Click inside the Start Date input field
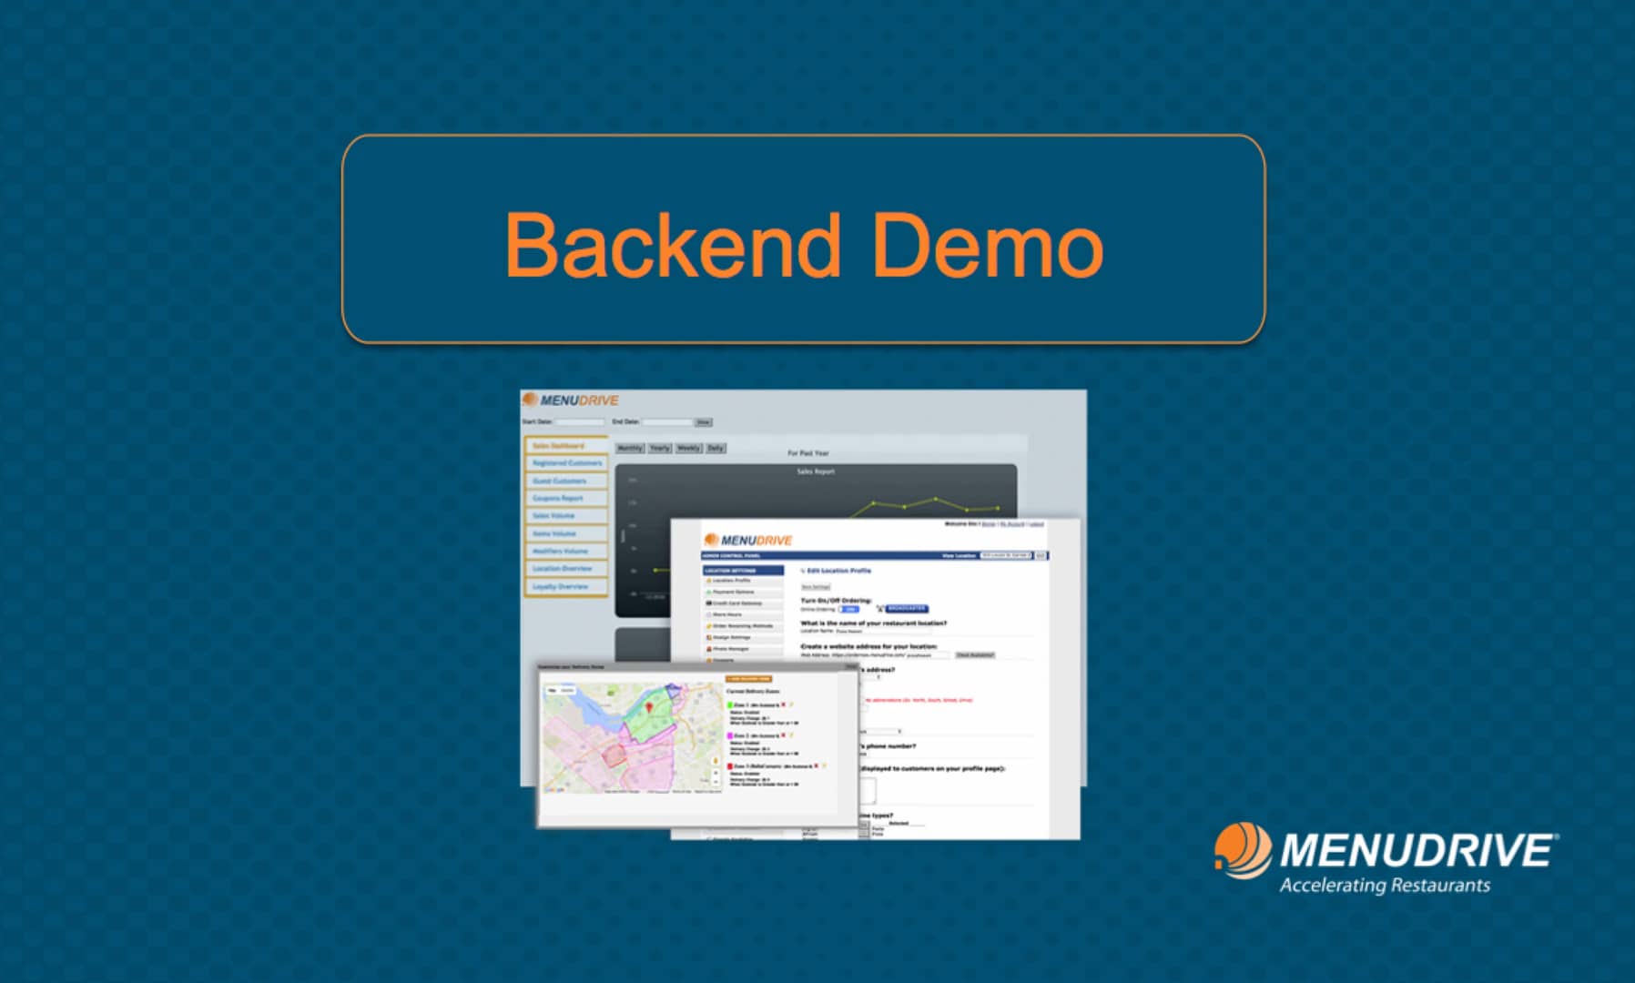Screen dimensions: 1635x983 coord(579,420)
